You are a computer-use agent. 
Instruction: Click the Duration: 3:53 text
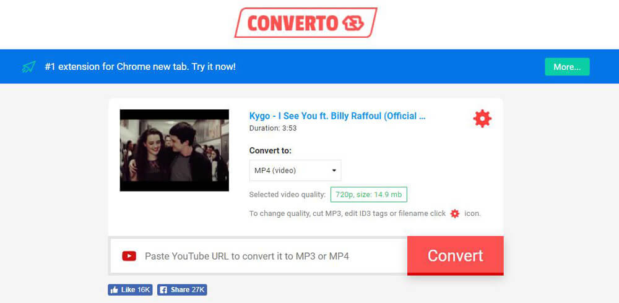(x=273, y=128)
